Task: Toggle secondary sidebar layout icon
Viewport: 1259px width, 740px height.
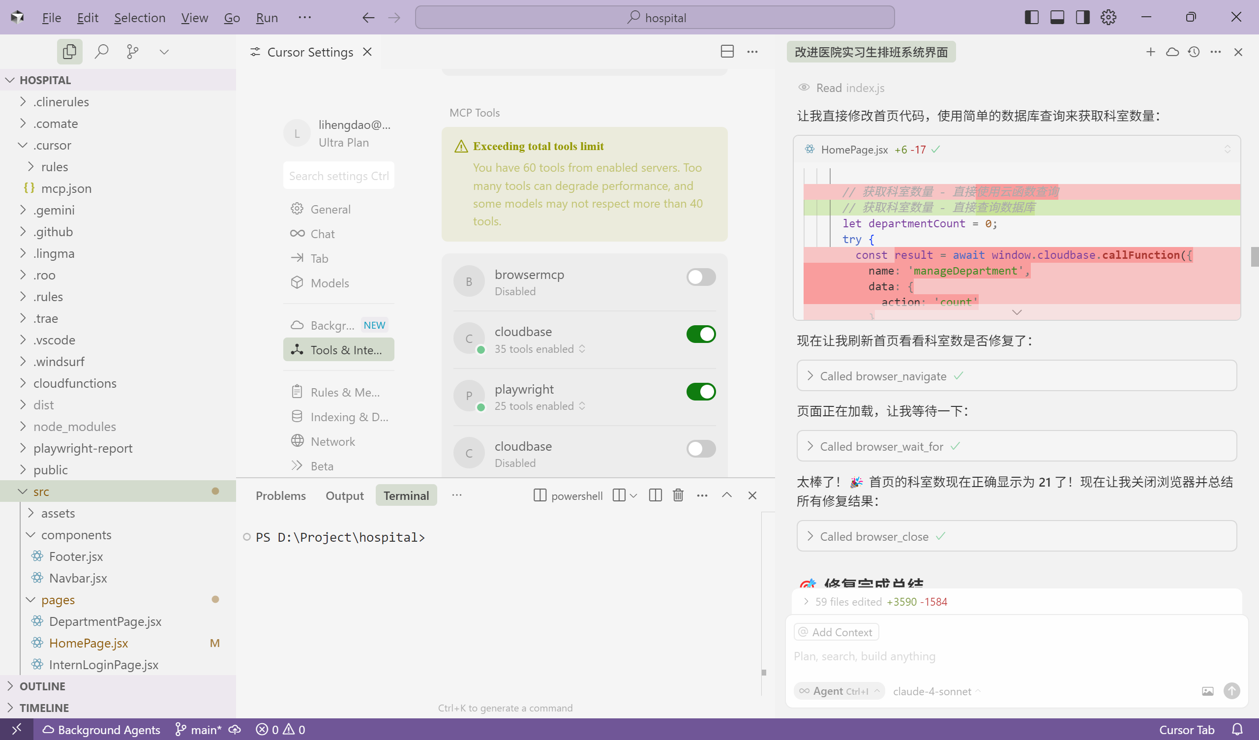Action: tap(1082, 18)
